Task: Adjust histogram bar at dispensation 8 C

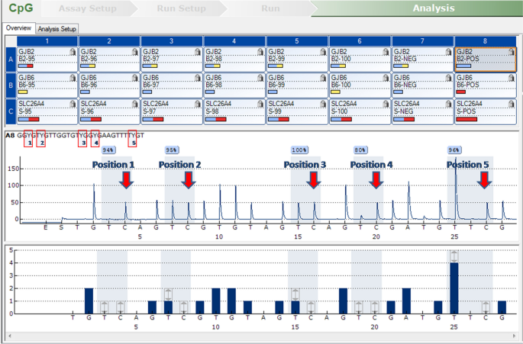Action: 184,307
